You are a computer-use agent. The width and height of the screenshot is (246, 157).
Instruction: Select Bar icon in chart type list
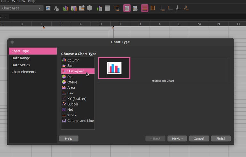coord(64,65)
